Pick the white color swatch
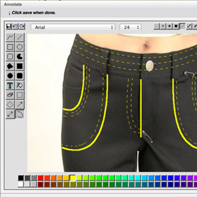 tap(21, 184)
